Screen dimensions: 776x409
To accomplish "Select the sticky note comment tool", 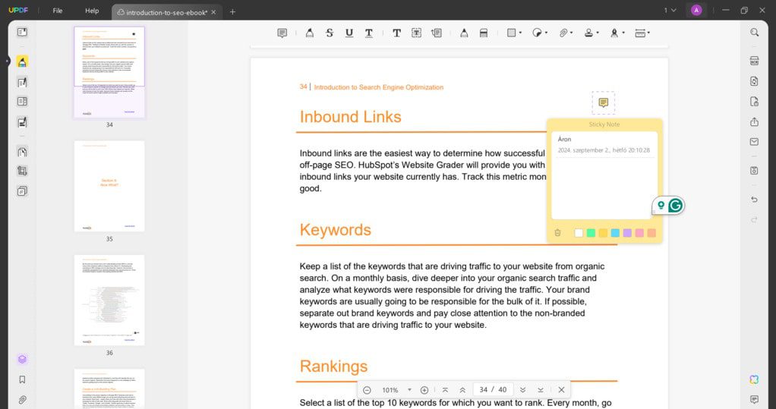I will click(x=282, y=33).
